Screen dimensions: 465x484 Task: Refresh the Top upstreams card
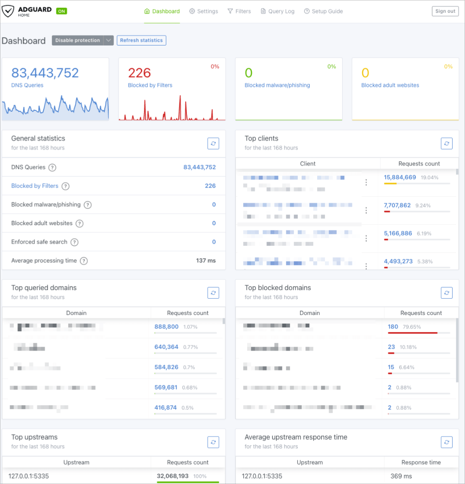(x=213, y=442)
